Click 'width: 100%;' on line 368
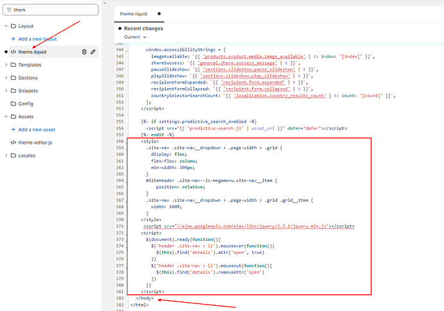The image size is (444, 311). pyautogui.click(x=167, y=207)
